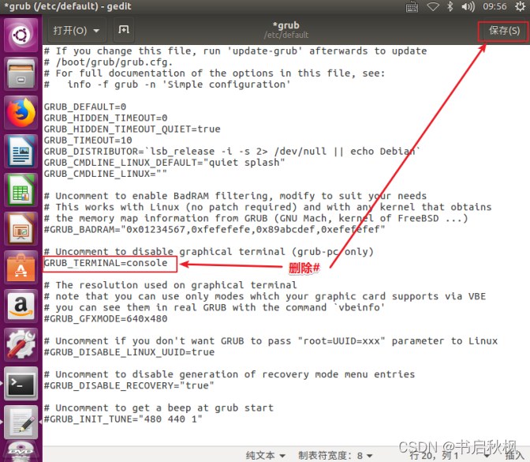Open 纯文本 syntax highlighting dropdown
This screenshot has width=530, height=462.
pos(265,455)
